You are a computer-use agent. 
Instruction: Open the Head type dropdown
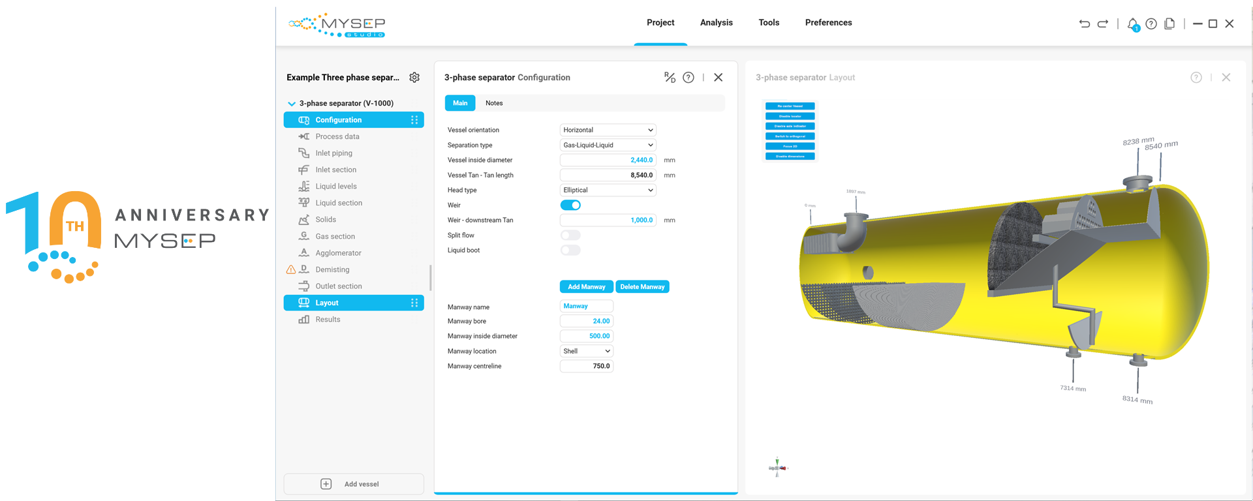tap(608, 190)
